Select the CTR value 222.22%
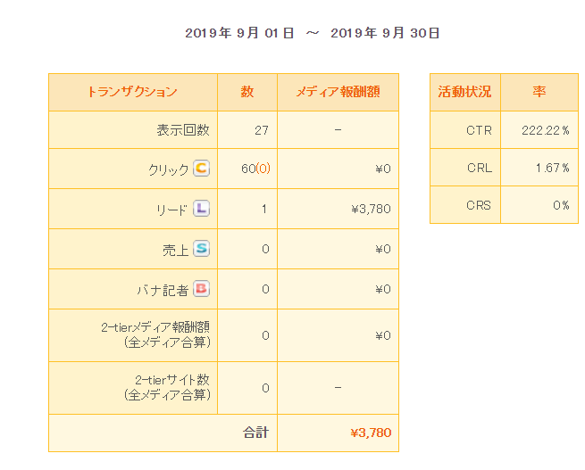 [546, 130]
